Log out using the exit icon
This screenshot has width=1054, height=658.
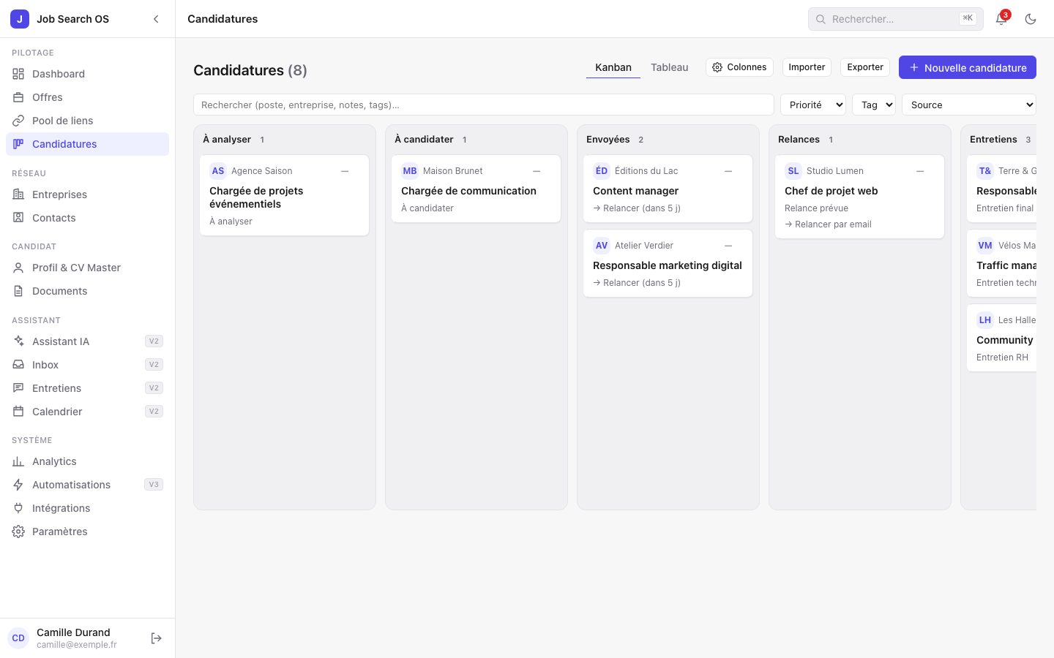(x=156, y=638)
